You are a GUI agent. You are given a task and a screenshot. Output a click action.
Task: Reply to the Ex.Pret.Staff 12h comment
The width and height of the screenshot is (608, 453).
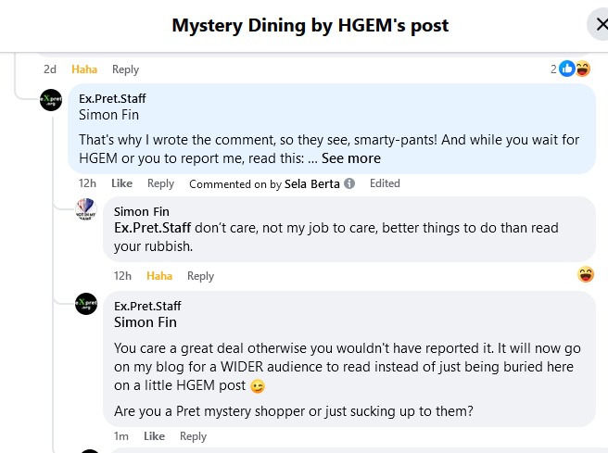pos(160,183)
